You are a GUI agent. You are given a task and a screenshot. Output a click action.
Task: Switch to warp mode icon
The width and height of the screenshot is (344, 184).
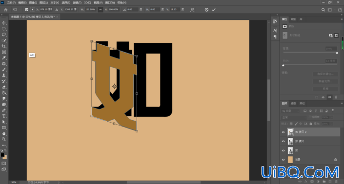(192, 10)
